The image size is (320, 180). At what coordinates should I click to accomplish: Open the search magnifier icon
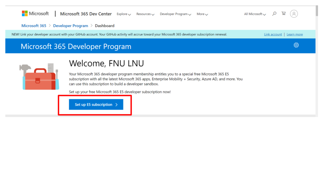(x=274, y=14)
